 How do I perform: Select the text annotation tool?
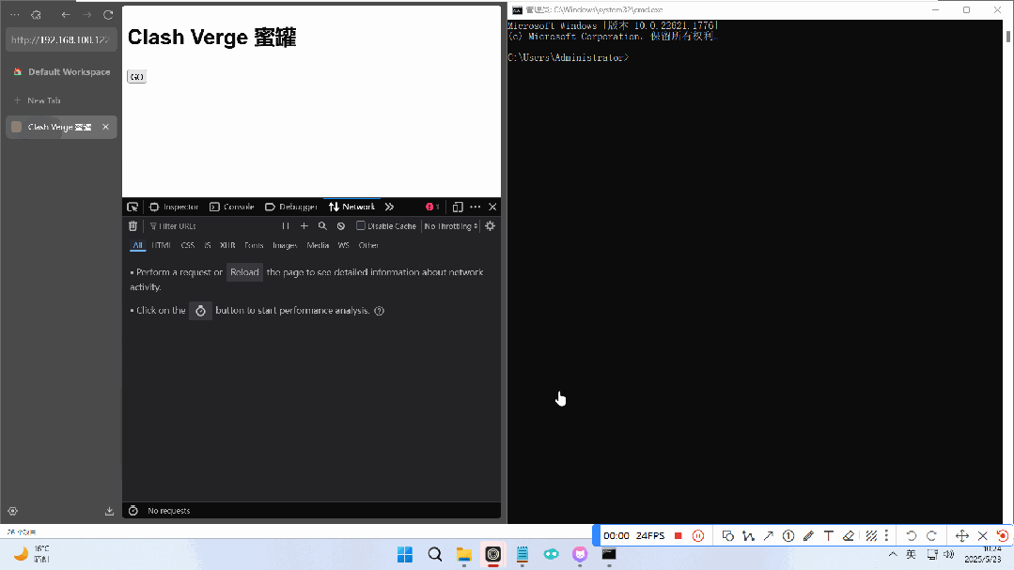click(x=829, y=536)
